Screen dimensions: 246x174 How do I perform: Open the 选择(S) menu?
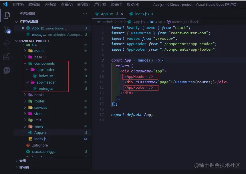50,4
